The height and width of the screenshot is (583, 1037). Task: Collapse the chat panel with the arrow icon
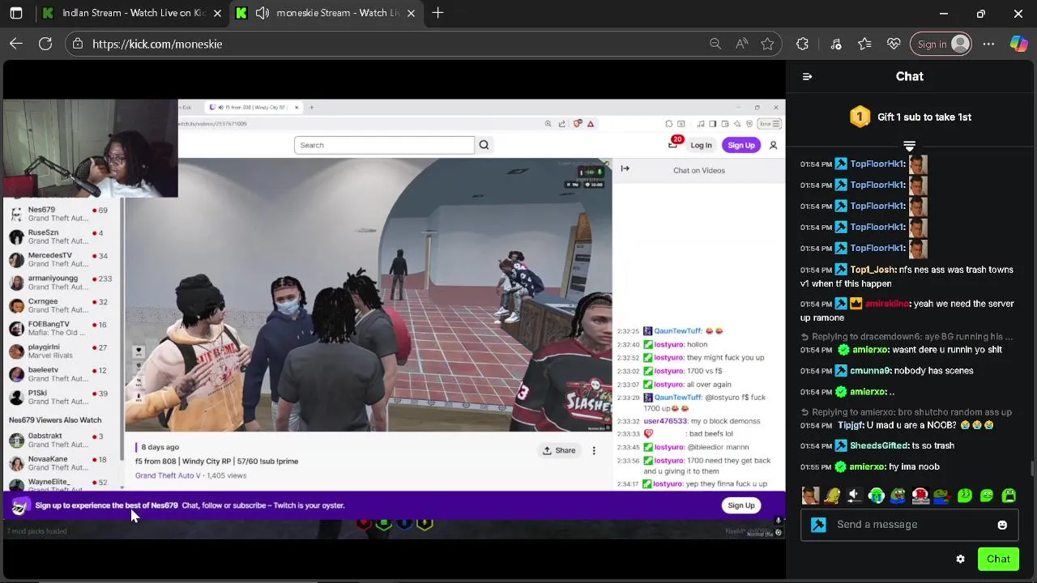(x=807, y=76)
